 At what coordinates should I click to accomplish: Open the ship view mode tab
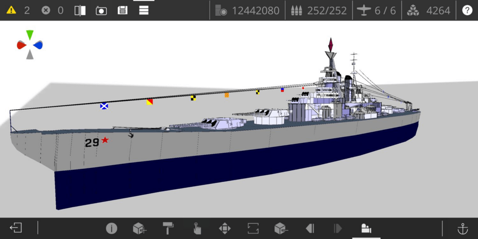point(366,228)
